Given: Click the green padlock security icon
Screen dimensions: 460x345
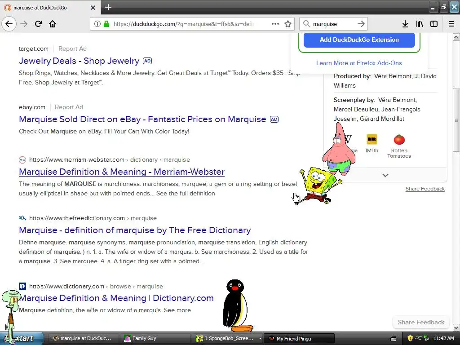Looking at the screenshot, I should (x=106, y=24).
